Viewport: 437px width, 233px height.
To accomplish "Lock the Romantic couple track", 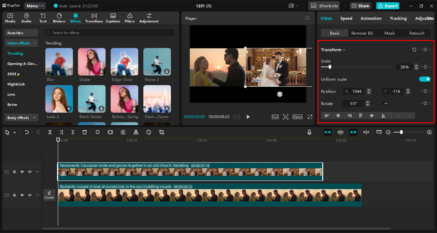I will (x=14, y=195).
